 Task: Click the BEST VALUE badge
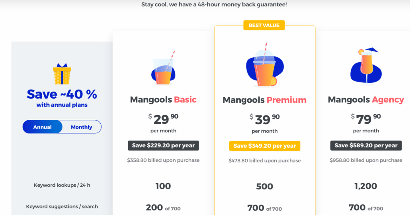(264, 25)
